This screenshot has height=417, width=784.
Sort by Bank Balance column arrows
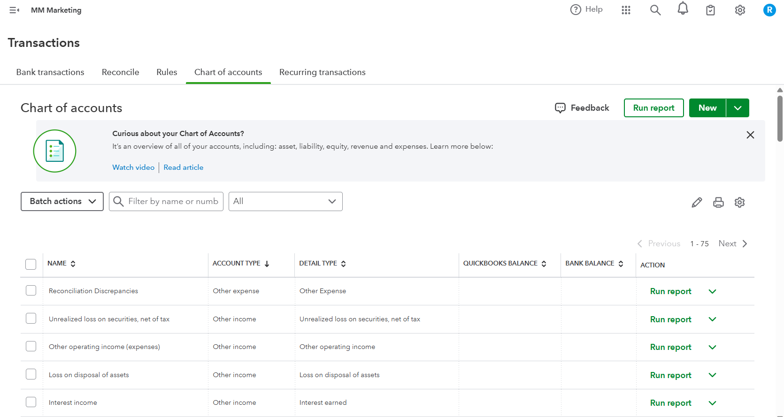click(621, 264)
